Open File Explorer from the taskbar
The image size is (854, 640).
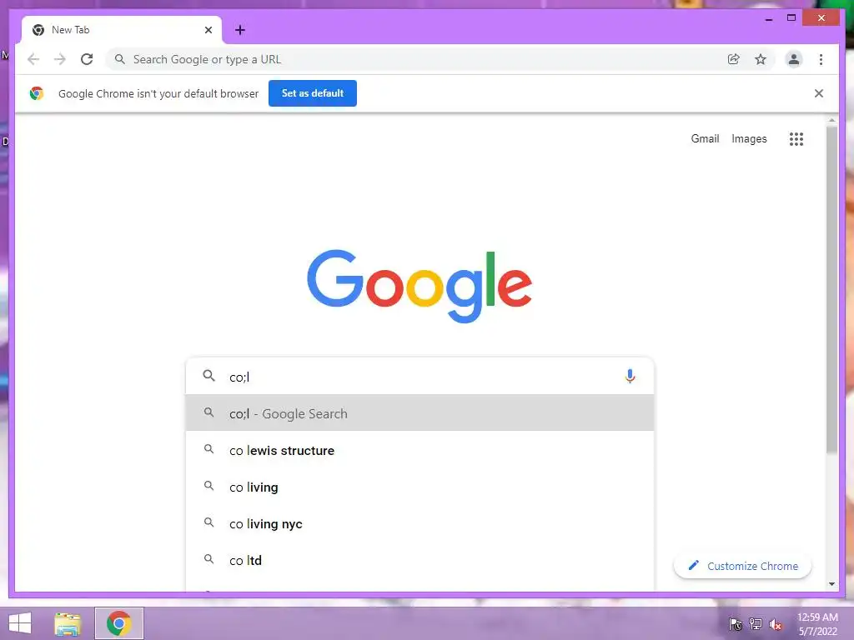tap(68, 623)
